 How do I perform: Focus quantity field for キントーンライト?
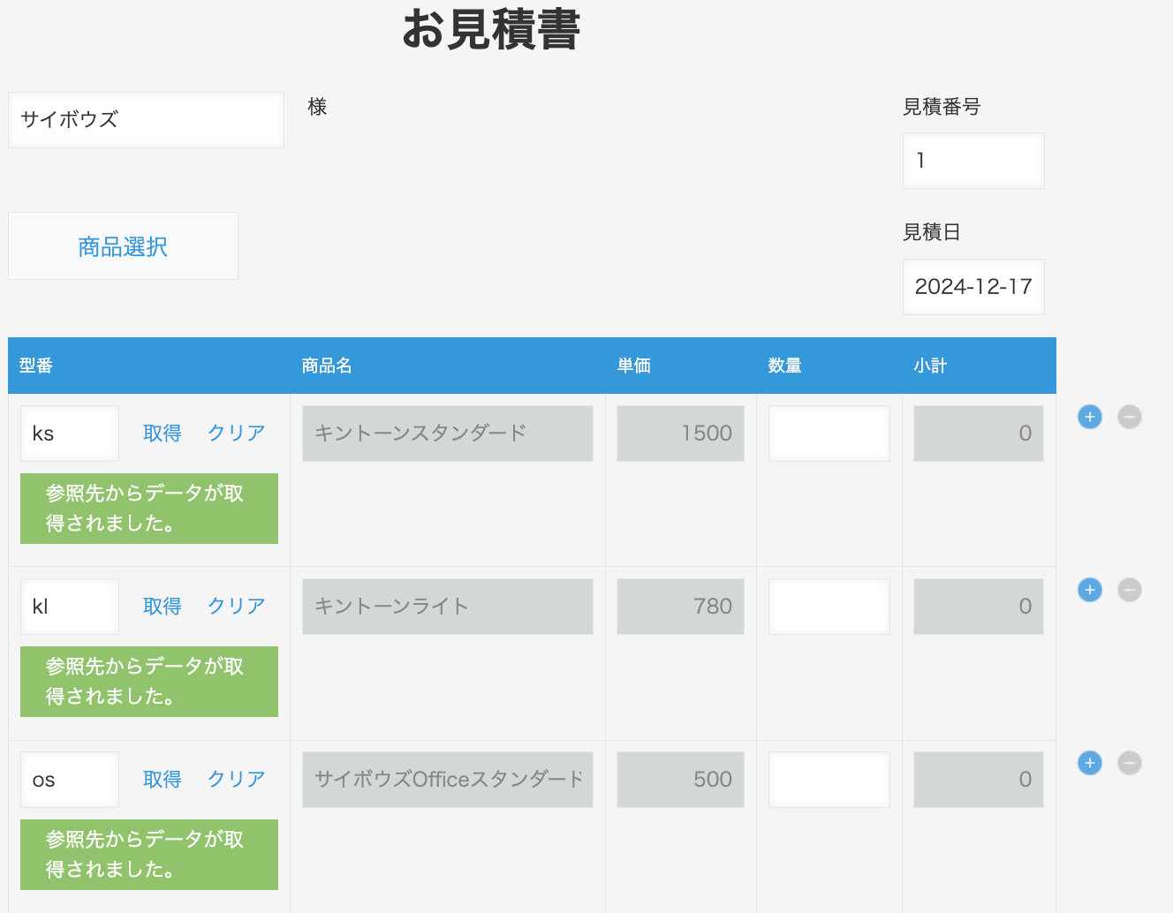[829, 607]
